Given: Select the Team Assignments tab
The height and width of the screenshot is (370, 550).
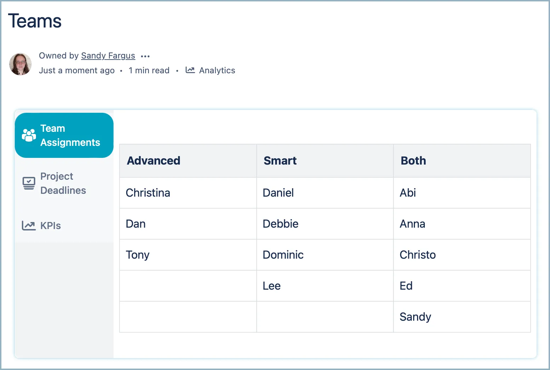Looking at the screenshot, I should coord(64,135).
